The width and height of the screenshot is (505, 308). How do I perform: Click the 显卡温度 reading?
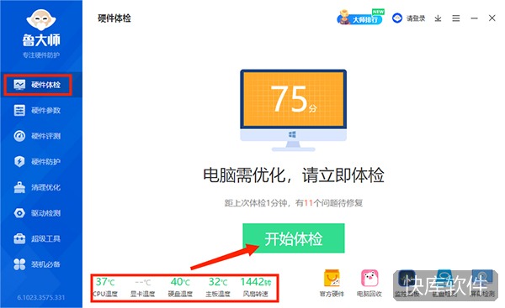coord(143,287)
